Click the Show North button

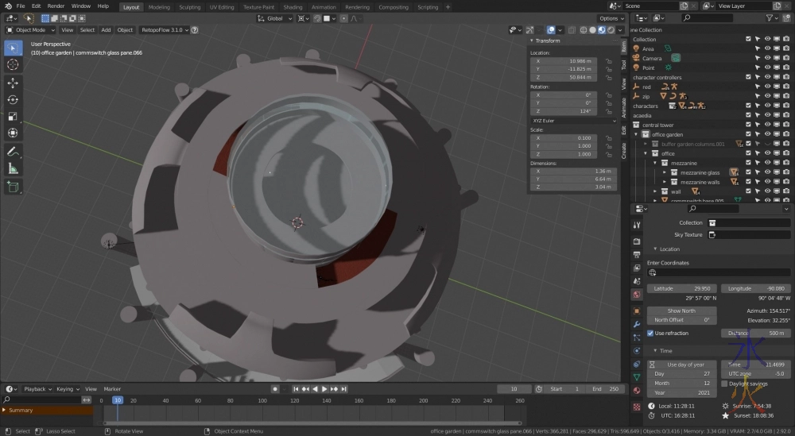681,311
